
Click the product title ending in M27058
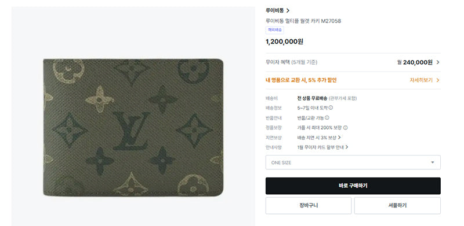tap(303, 21)
